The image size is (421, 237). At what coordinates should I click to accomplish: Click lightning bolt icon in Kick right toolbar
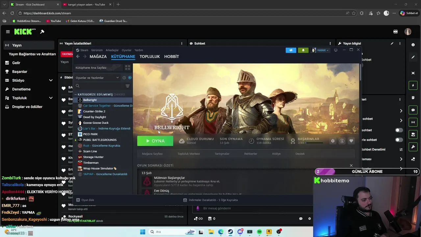coord(413,86)
